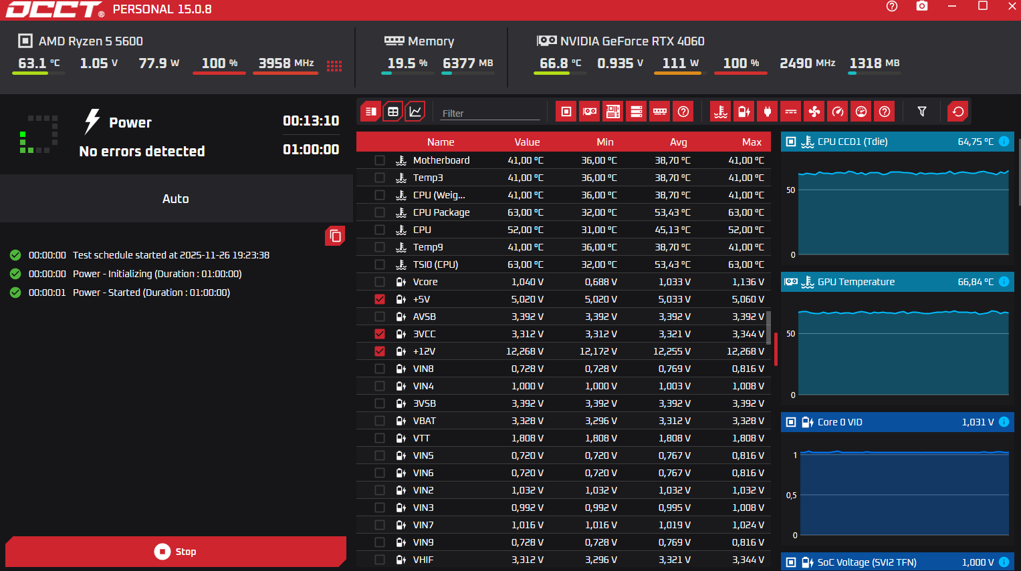Screen dimensions: 1021x571
Task: Switch to the table sensor view
Action: pyautogui.click(x=393, y=112)
